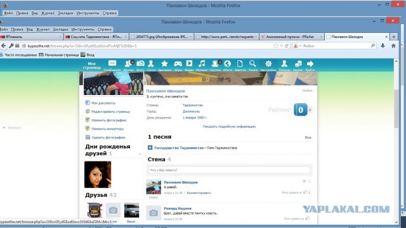This screenshot has height=228, width=406.
Task: Open Сообщения envelope icon in site navbar
Action: click(112, 63)
